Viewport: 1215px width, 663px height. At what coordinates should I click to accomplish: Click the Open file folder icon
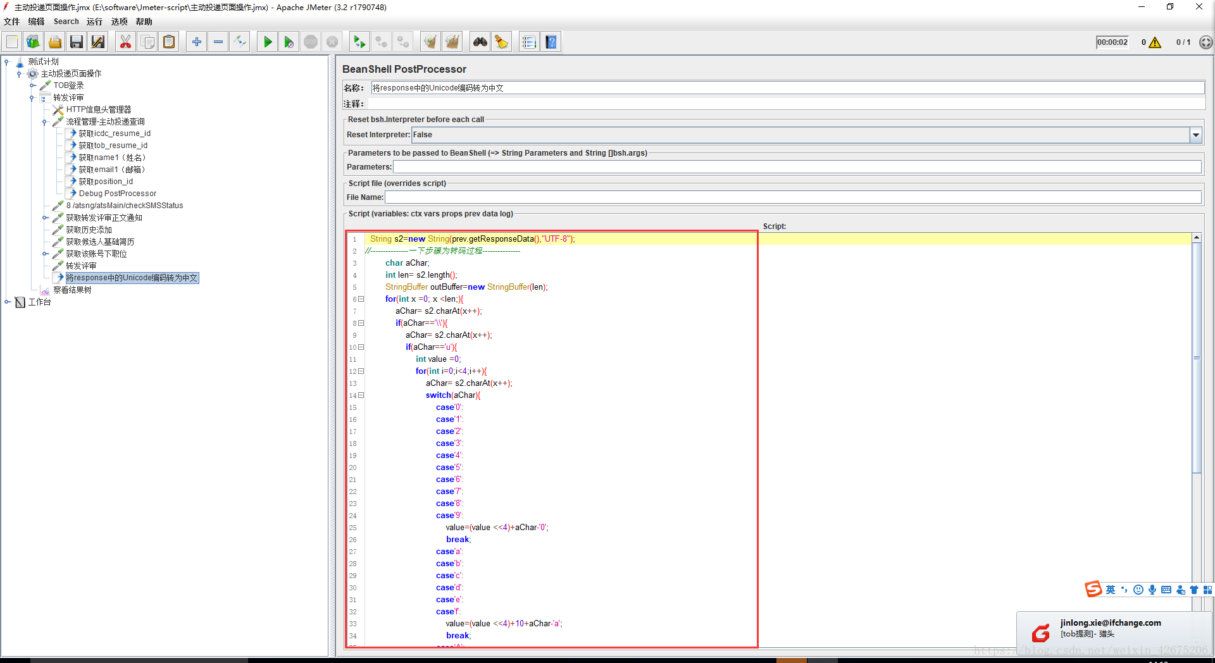[55, 42]
